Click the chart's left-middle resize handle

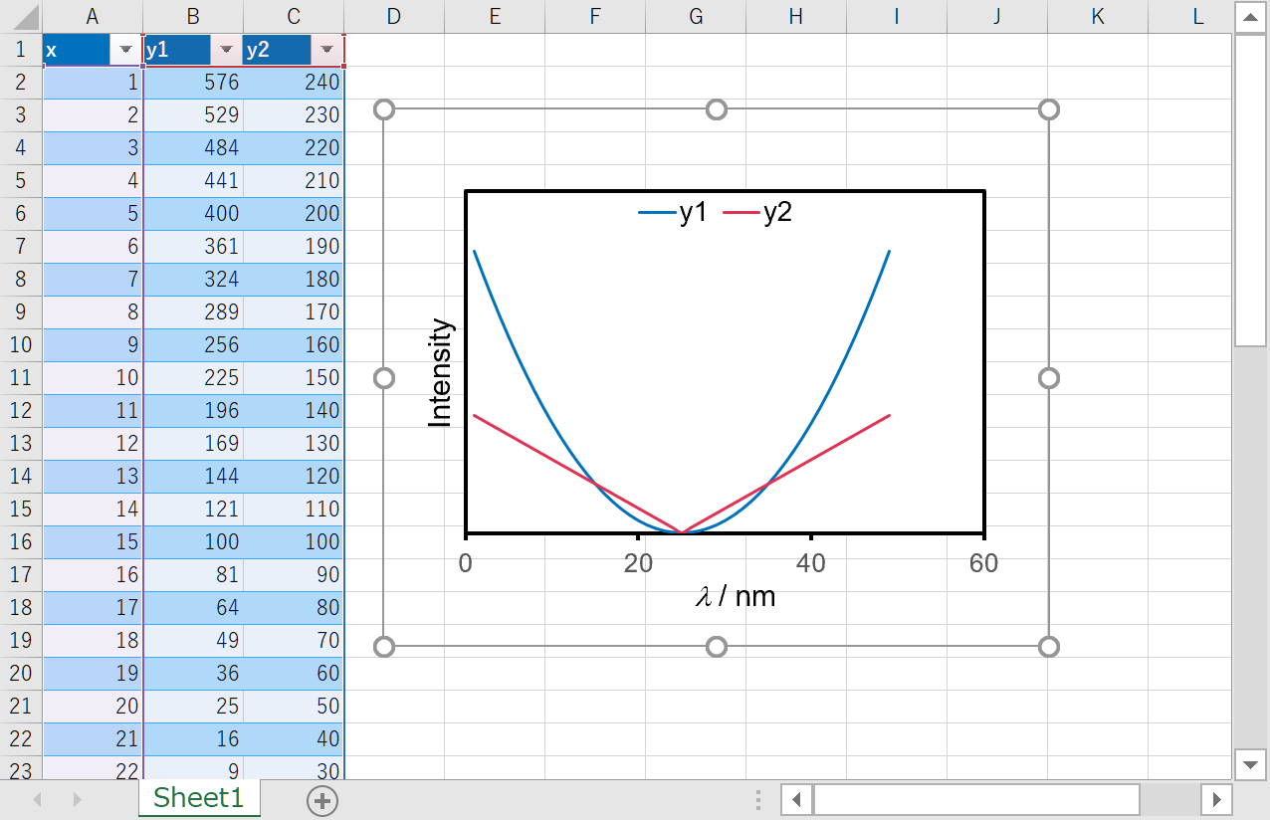(384, 378)
